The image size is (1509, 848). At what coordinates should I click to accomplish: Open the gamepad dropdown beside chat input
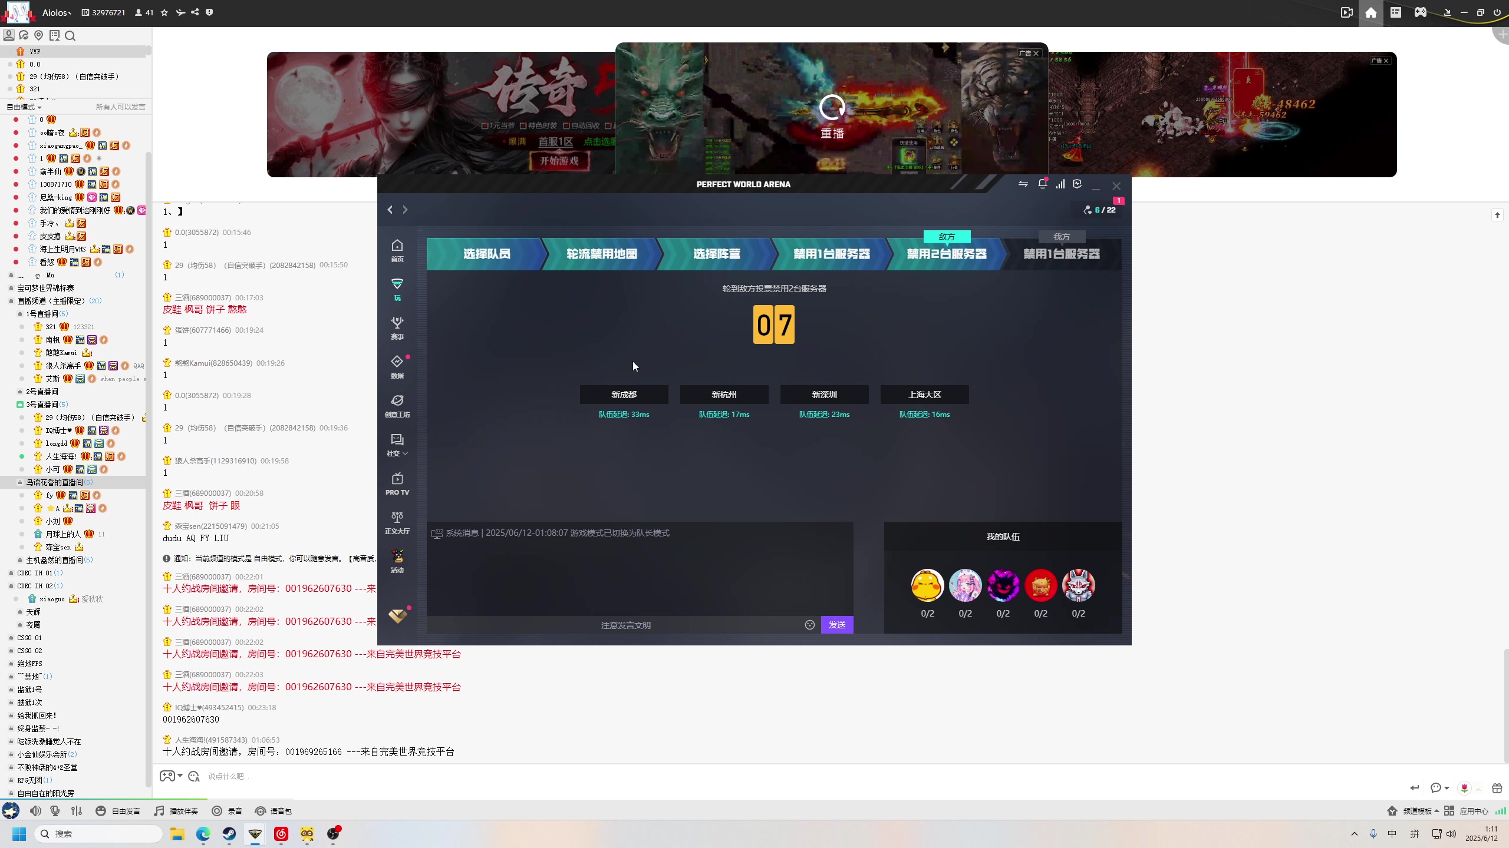point(171,776)
